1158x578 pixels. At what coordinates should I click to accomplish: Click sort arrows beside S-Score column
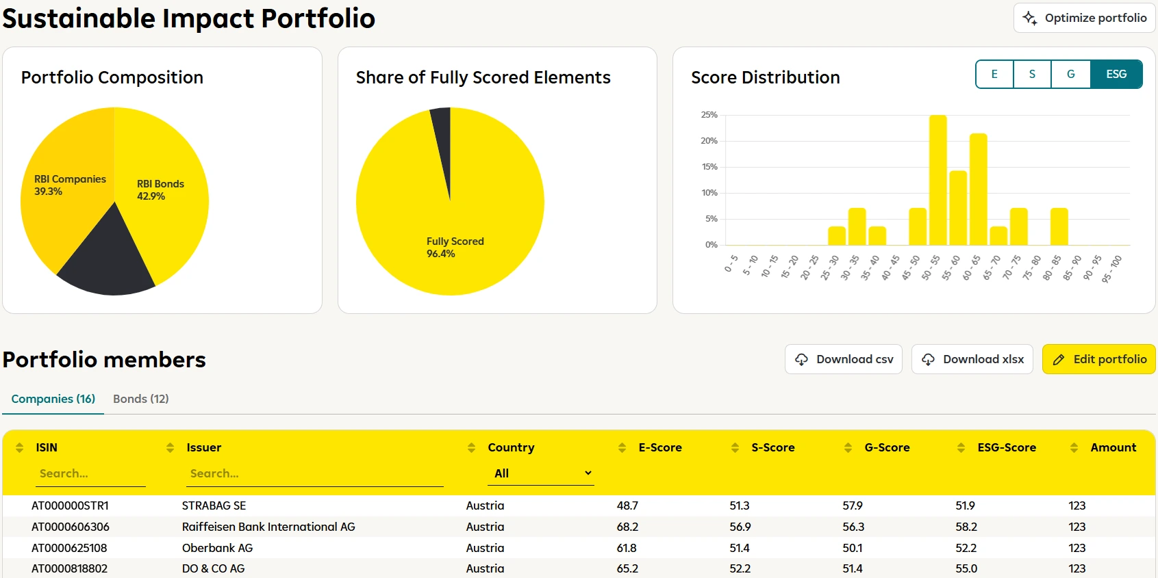735,447
